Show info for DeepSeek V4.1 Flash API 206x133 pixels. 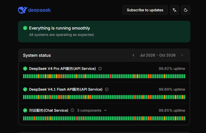coord(107,89)
